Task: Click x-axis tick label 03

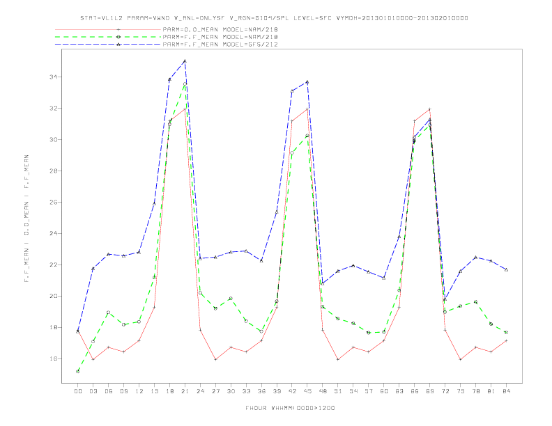Action: point(93,391)
